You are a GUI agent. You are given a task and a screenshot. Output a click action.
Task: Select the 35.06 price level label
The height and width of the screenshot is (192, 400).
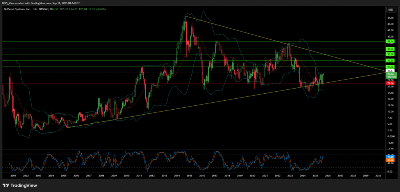(390, 49)
